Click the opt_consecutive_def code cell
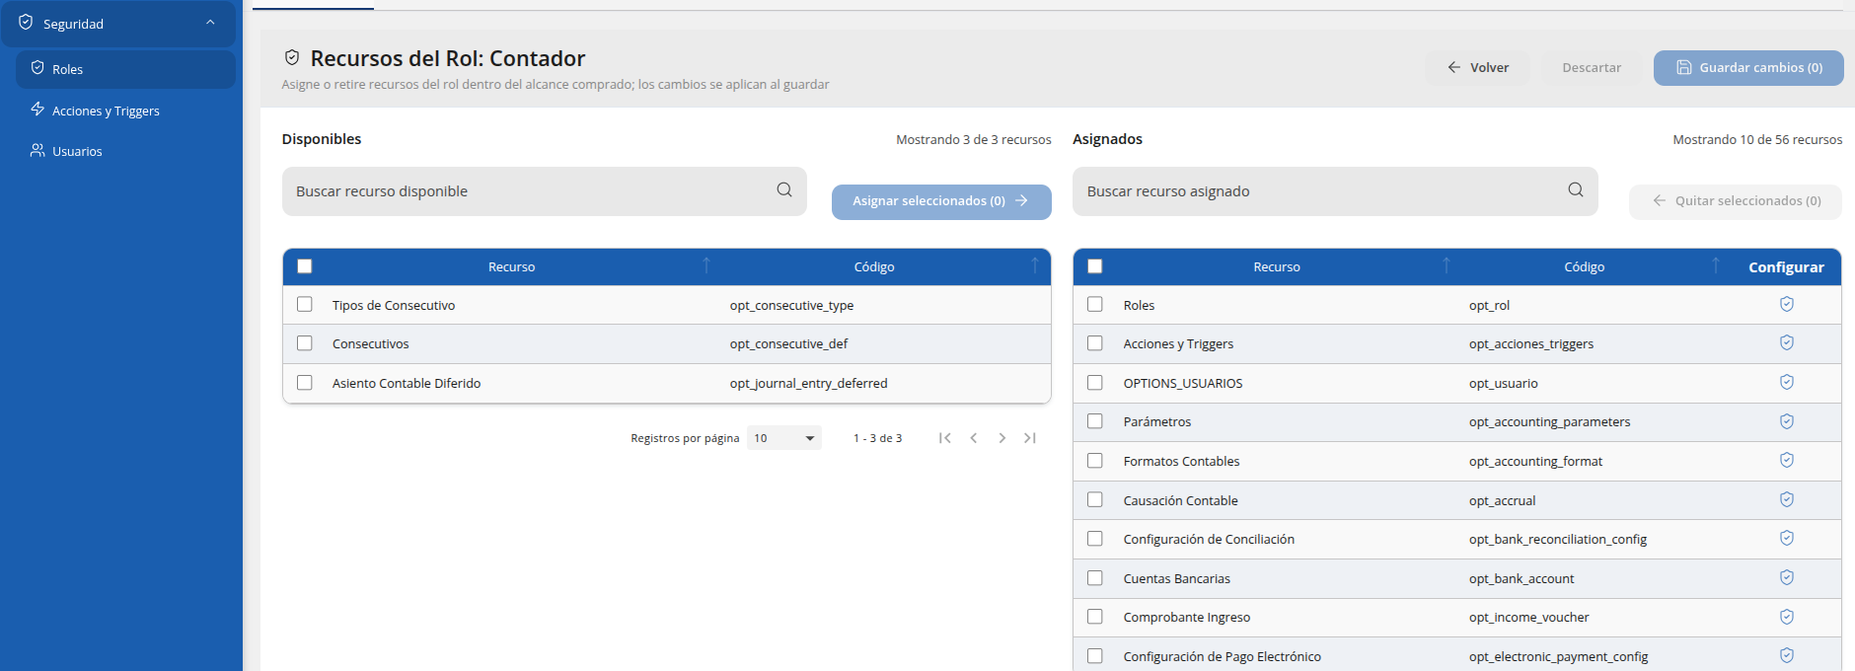The image size is (1855, 671). click(788, 344)
